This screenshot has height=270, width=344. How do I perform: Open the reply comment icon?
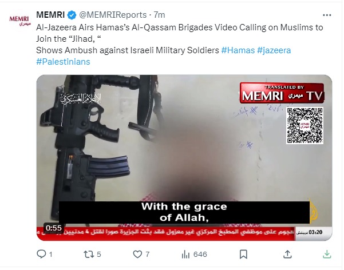pos(41,254)
